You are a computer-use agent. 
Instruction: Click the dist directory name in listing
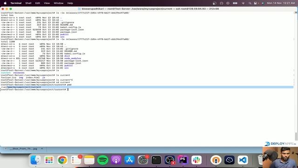(67, 56)
